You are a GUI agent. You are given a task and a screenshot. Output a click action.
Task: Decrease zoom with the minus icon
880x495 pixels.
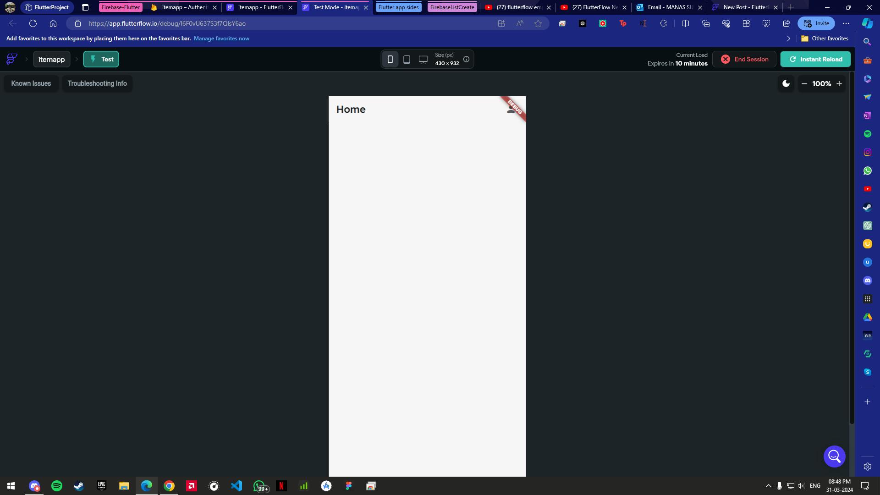coord(804,83)
